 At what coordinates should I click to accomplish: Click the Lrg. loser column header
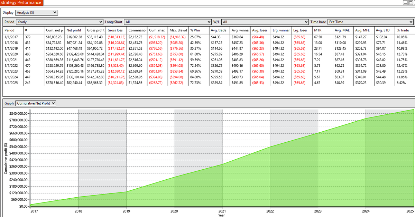[302, 30]
